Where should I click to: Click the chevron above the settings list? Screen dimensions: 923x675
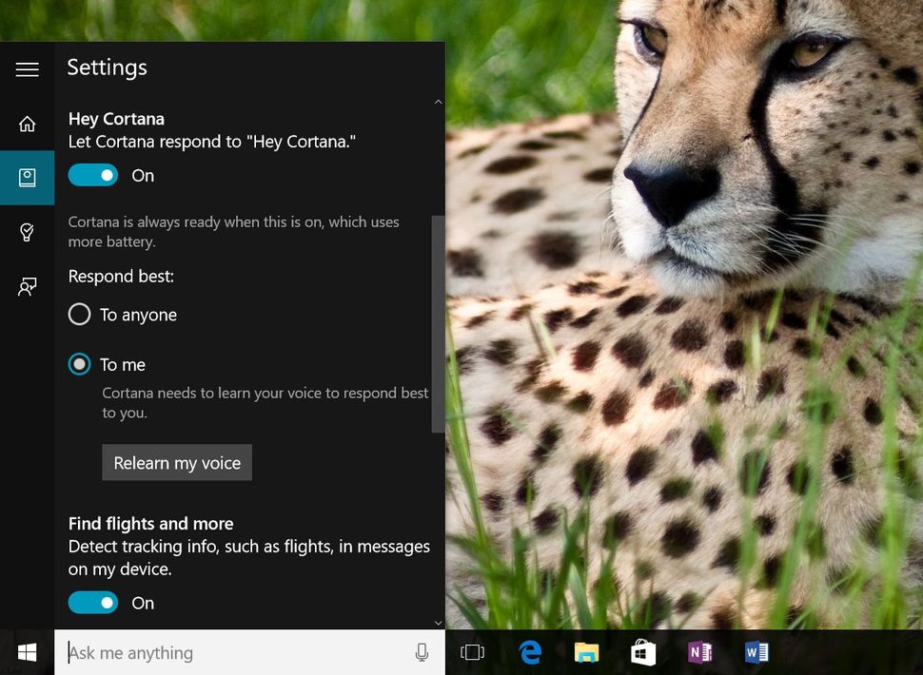[438, 102]
